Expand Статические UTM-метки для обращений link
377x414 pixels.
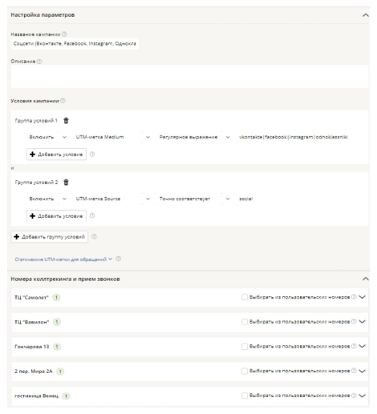(x=63, y=259)
